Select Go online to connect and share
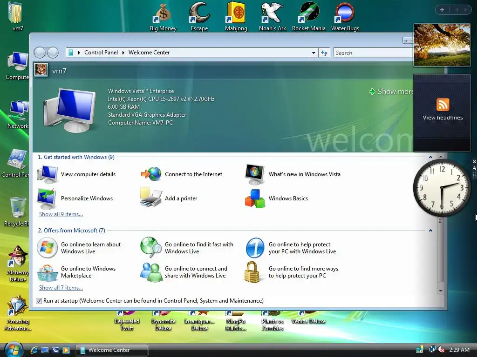The width and height of the screenshot is (477, 357). [x=184, y=272]
